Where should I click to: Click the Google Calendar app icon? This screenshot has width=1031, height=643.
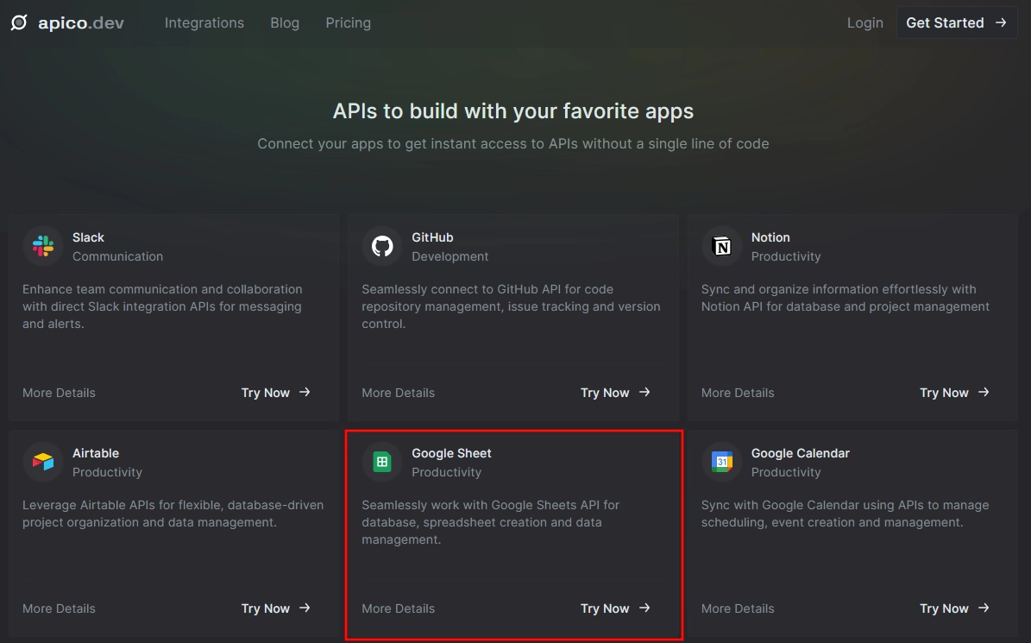[721, 462]
